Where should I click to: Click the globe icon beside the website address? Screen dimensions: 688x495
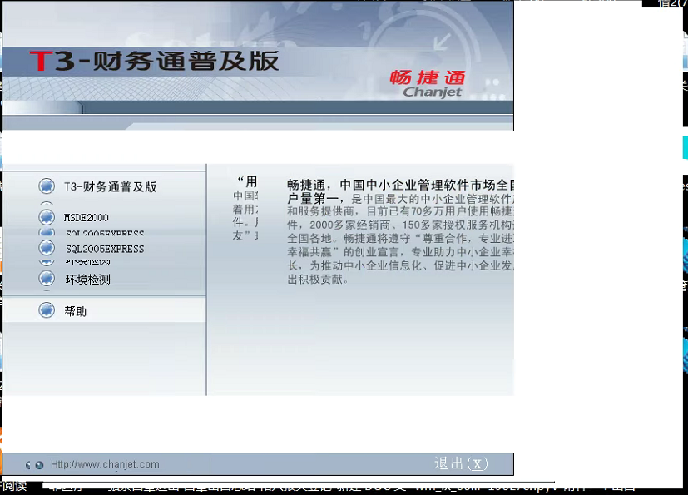pyautogui.click(x=39, y=465)
